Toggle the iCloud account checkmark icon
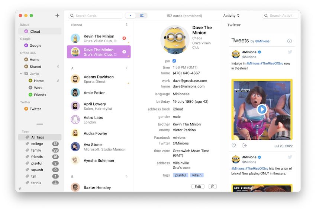 click(26, 31)
